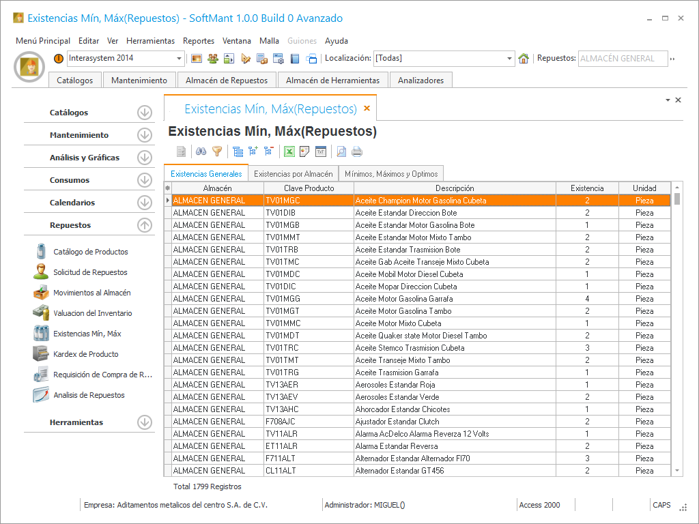The width and height of the screenshot is (699, 524).
Task: Click the expand group tree icon
Action: point(253,151)
